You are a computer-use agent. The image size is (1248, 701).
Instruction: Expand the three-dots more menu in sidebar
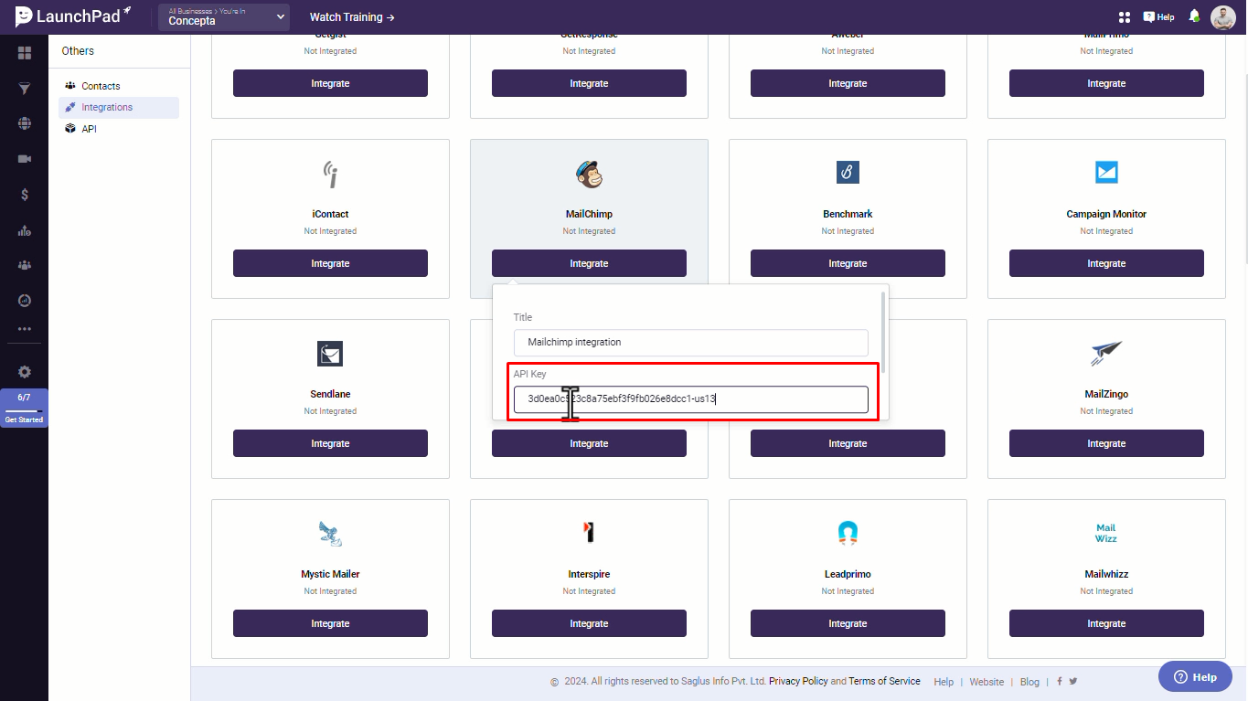[x=25, y=329]
